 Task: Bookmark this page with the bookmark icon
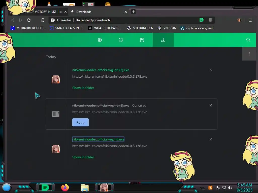[x=43, y=20]
